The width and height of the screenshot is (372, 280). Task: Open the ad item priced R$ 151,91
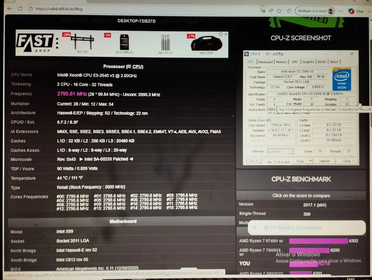tap(165, 44)
